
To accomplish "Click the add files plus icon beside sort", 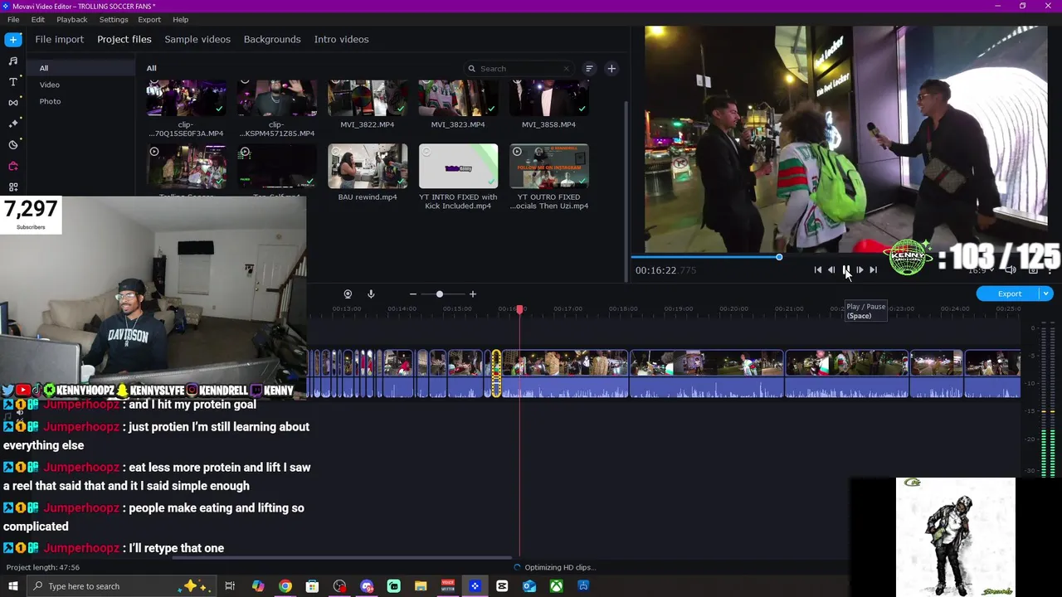I will (611, 69).
